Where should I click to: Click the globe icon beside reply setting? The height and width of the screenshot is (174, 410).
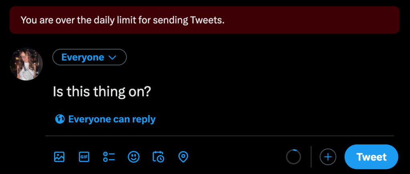60,119
